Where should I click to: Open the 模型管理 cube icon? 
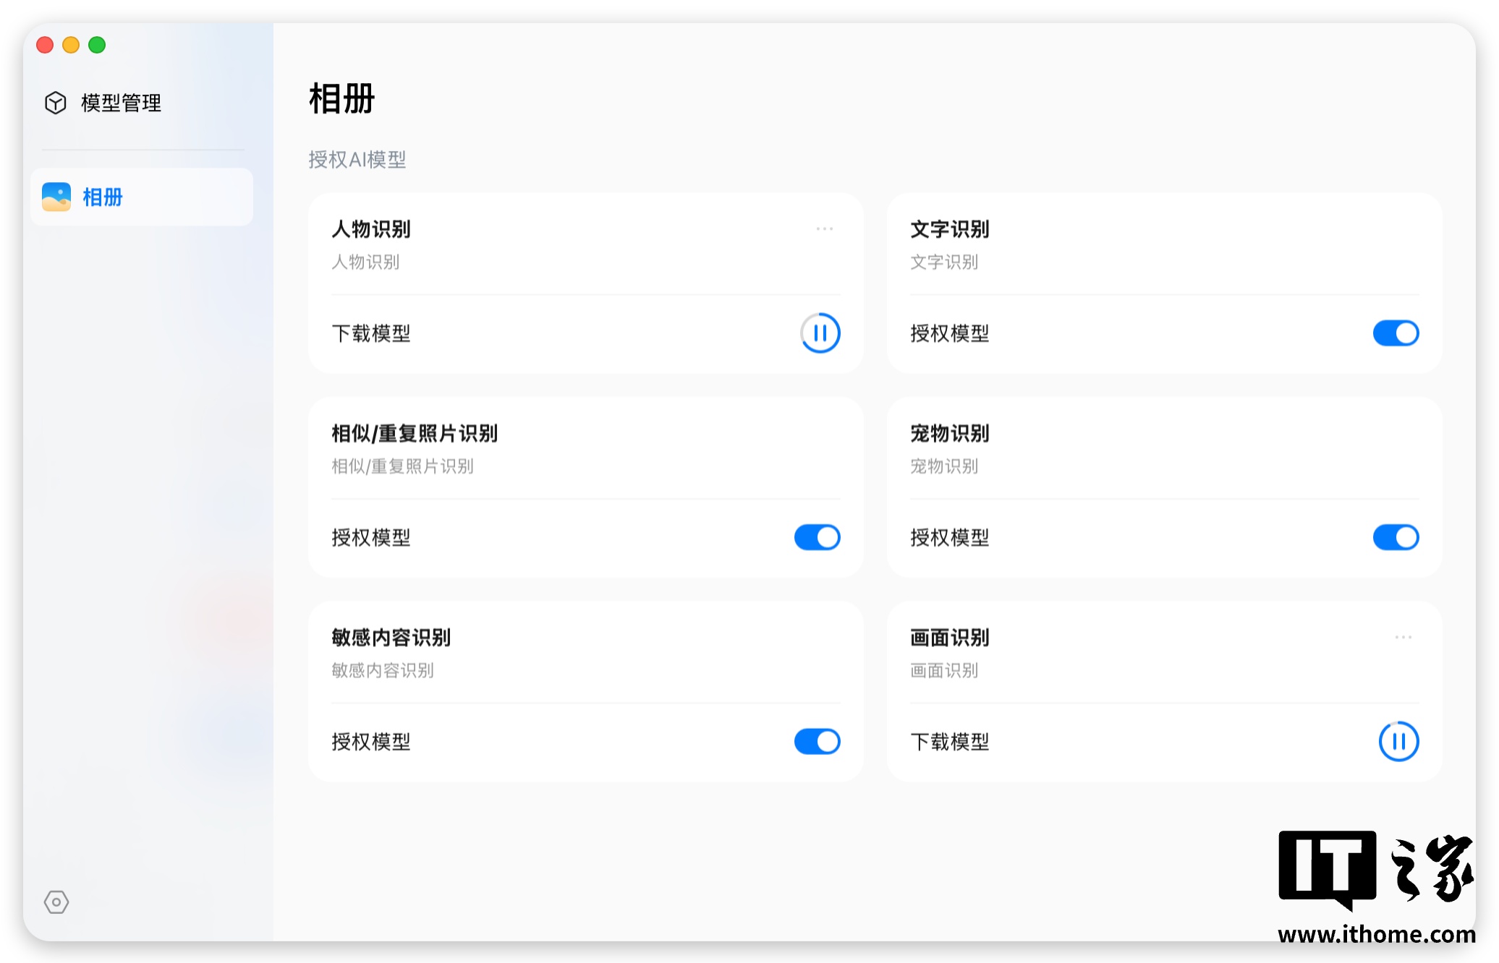[56, 103]
